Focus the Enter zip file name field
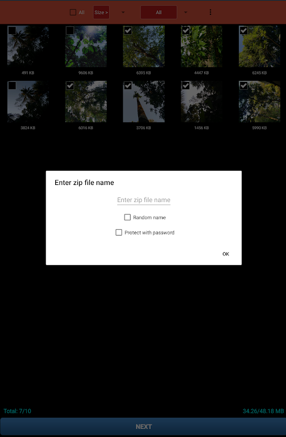286x437 pixels. tap(144, 200)
